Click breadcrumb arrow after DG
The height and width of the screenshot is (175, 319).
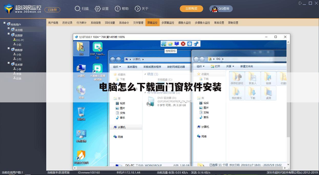223,59
